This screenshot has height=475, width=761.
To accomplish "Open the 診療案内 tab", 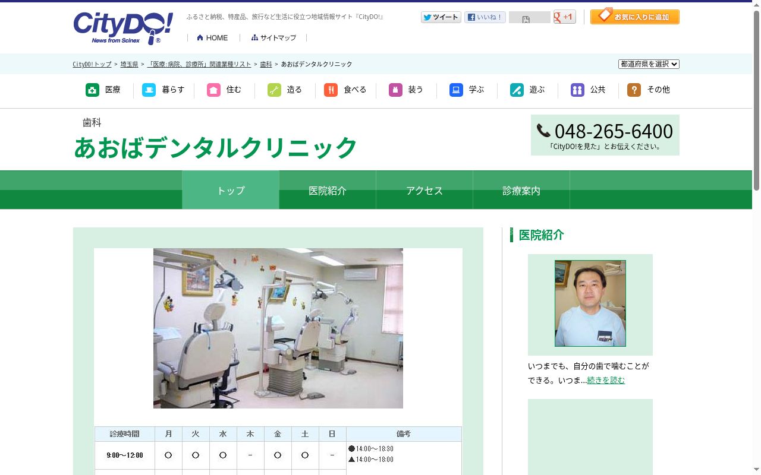I will [x=521, y=190].
